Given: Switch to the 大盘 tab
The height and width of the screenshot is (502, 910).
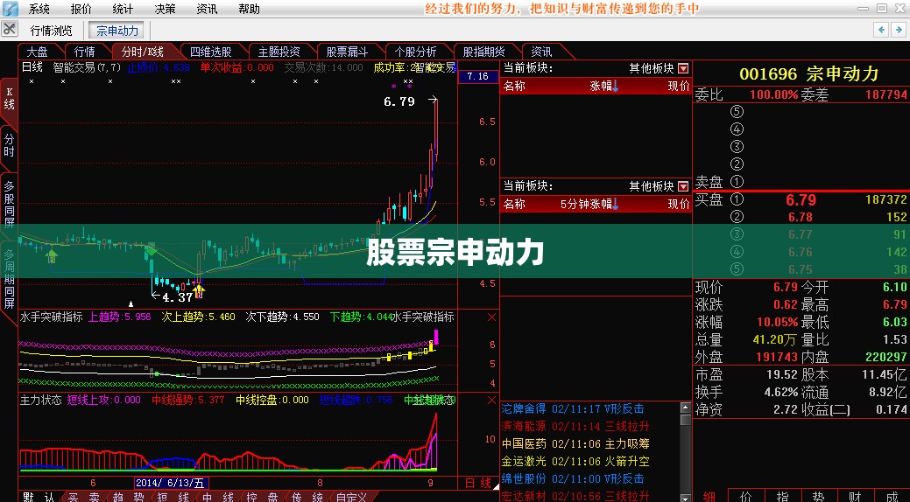Looking at the screenshot, I should (x=37, y=52).
